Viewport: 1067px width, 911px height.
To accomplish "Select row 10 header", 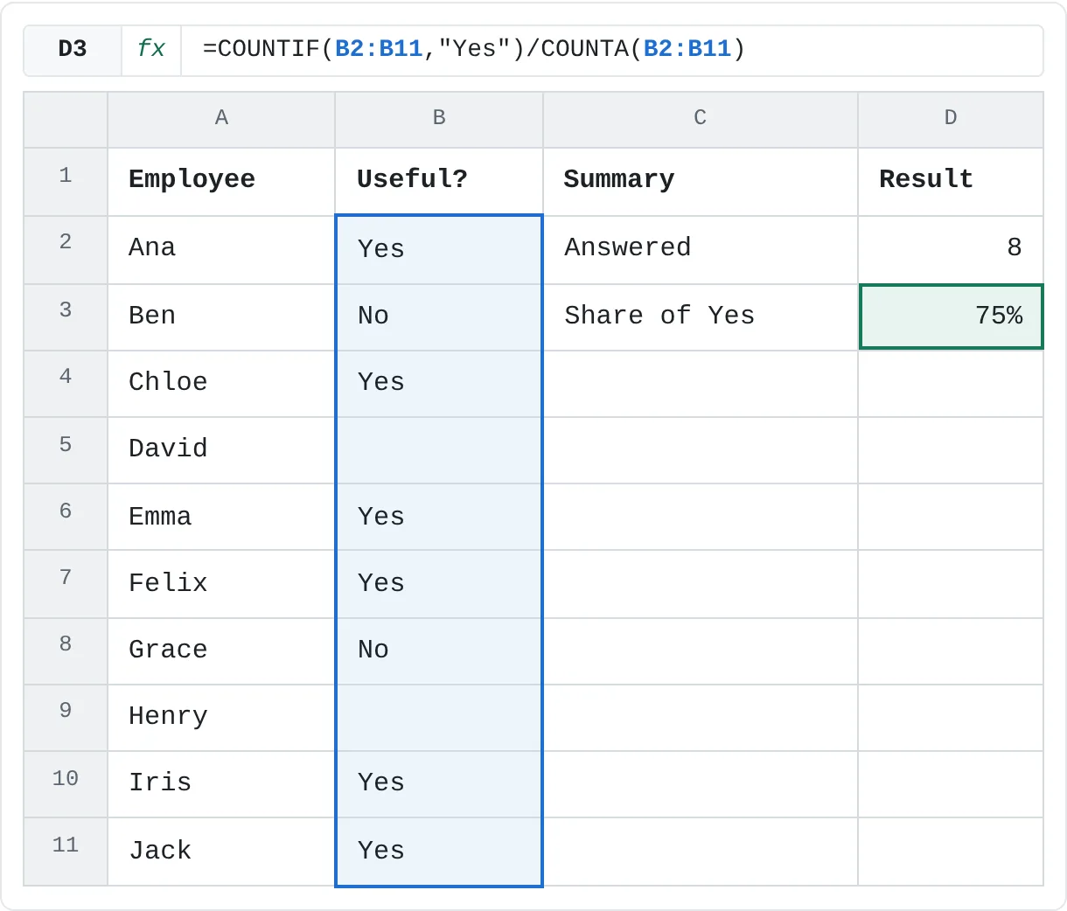I will (x=66, y=784).
